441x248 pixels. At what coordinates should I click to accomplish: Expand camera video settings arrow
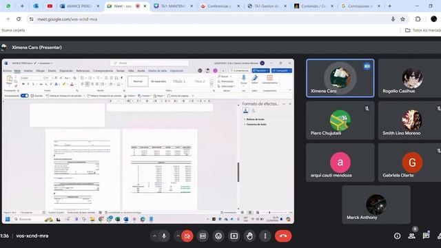tap(178, 236)
